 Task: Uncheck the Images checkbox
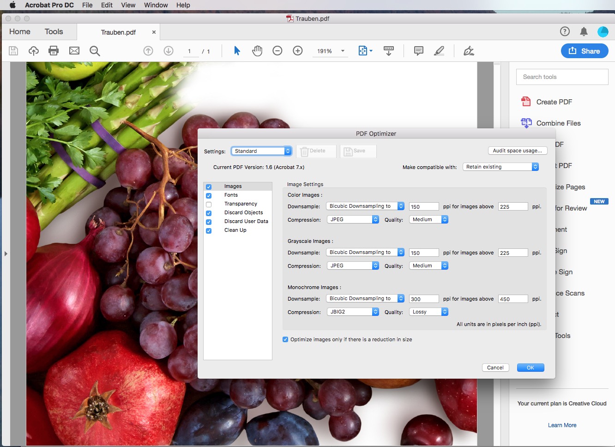[x=209, y=187]
